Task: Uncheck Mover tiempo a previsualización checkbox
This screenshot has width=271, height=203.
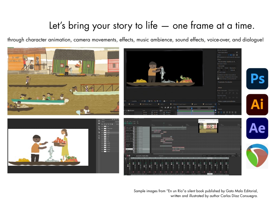Action: coord(218,79)
